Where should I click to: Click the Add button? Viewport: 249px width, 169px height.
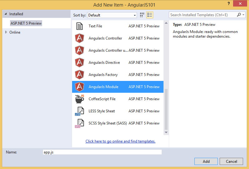pos(206,161)
